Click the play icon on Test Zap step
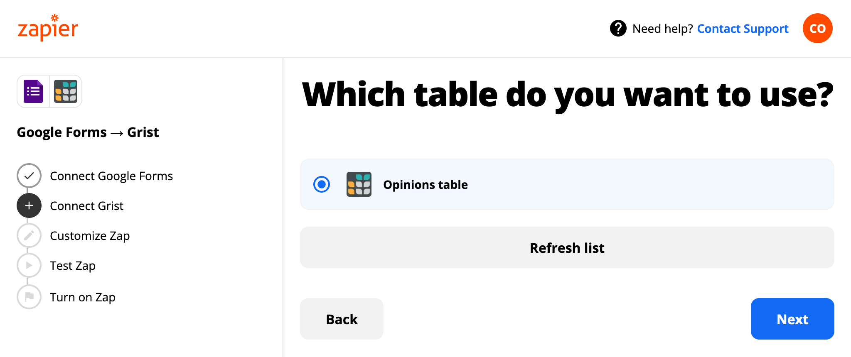The width and height of the screenshot is (851, 357). [29, 265]
